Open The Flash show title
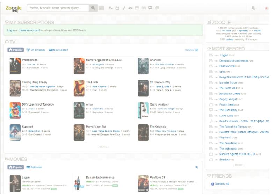 92,82
